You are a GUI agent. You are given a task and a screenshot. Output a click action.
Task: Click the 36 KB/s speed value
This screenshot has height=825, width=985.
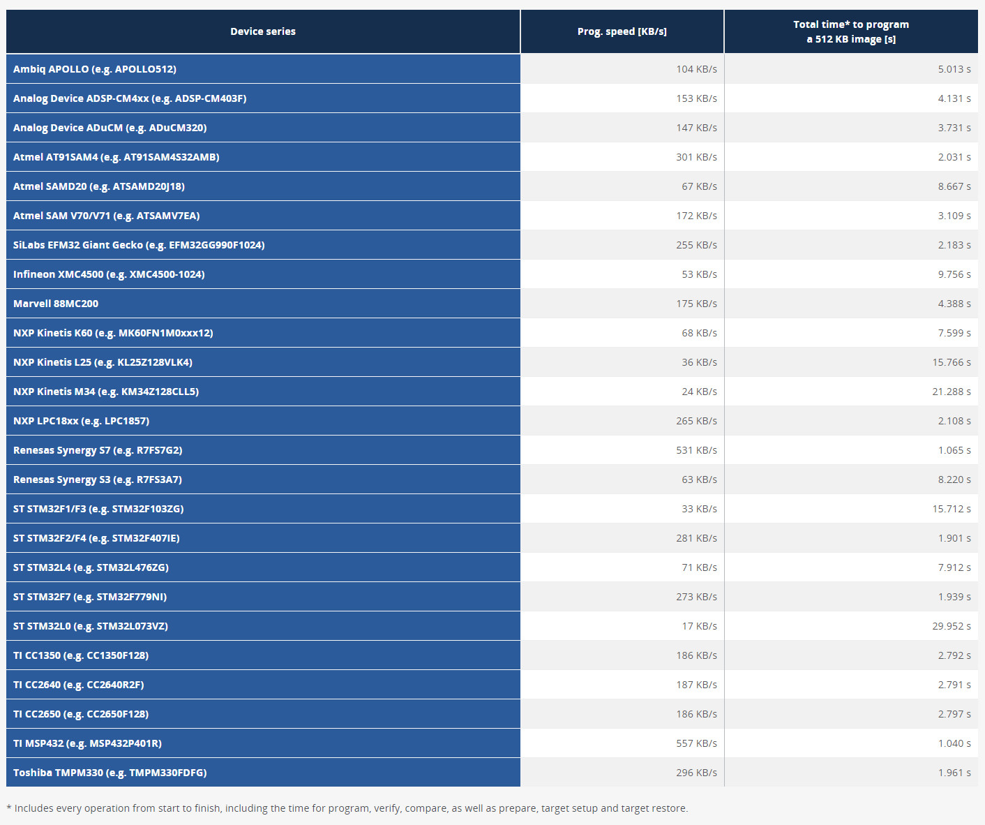pyautogui.click(x=699, y=362)
